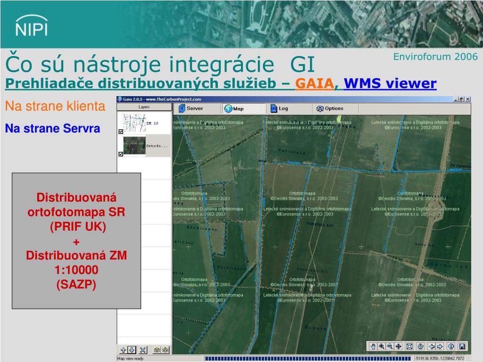Click the layer-stack down-arrow icon
483x362 pixels.
166,350
